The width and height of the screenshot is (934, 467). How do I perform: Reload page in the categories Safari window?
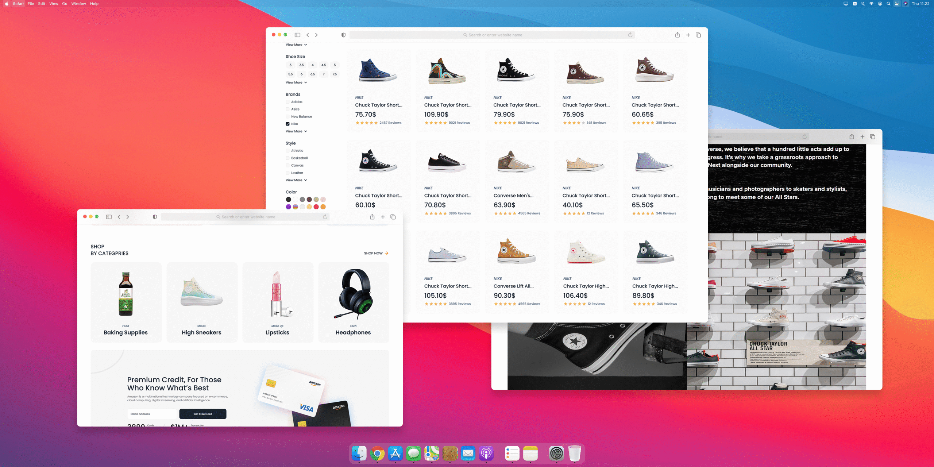pyautogui.click(x=325, y=217)
